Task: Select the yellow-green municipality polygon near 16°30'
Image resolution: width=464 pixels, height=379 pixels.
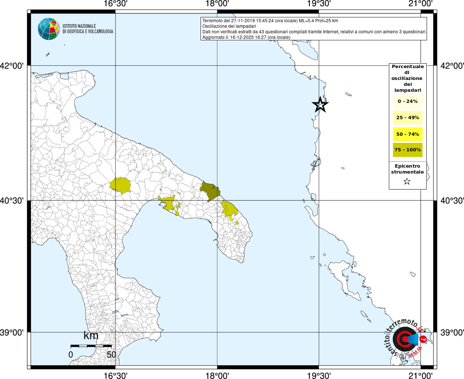Action: [121, 185]
